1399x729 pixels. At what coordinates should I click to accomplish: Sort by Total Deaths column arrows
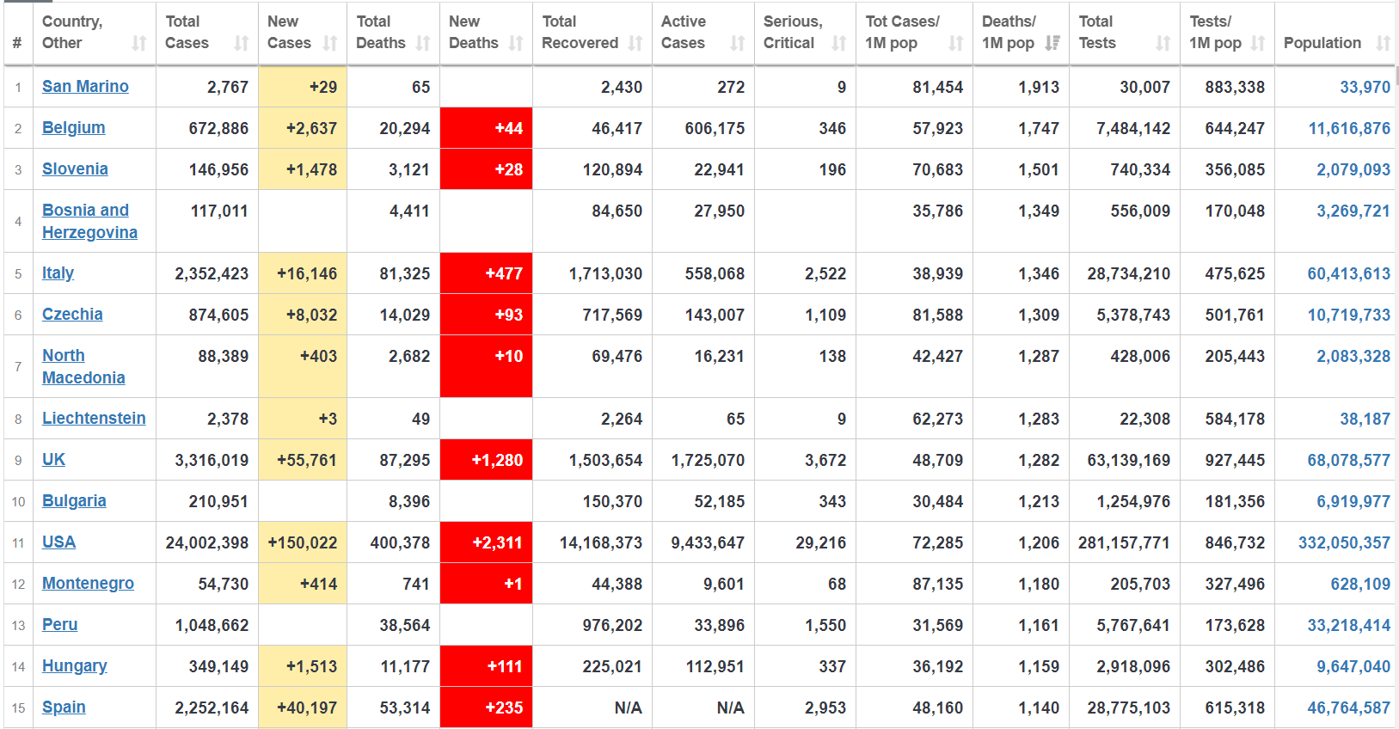(423, 43)
